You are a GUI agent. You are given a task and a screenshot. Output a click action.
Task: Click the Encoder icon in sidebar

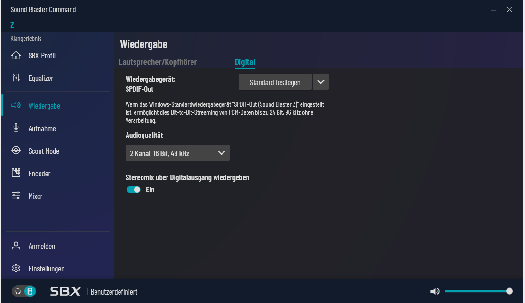coord(16,173)
